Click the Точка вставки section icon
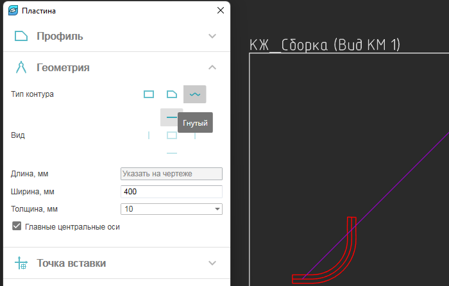Screen dimensions: 449x286 [21, 263]
